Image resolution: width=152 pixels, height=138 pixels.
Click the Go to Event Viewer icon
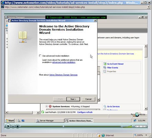[x=105, y=64]
